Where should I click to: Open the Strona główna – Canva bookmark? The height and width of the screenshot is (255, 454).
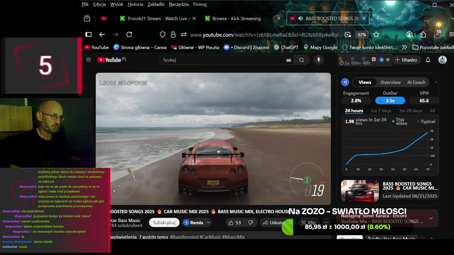[x=140, y=47]
